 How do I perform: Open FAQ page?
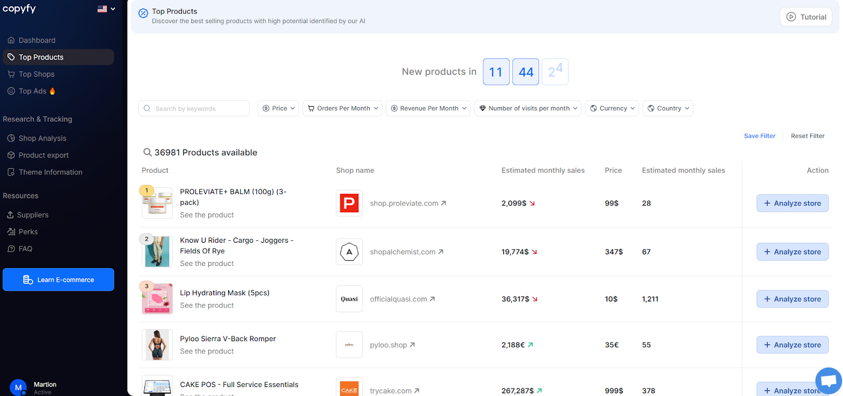pos(19,249)
